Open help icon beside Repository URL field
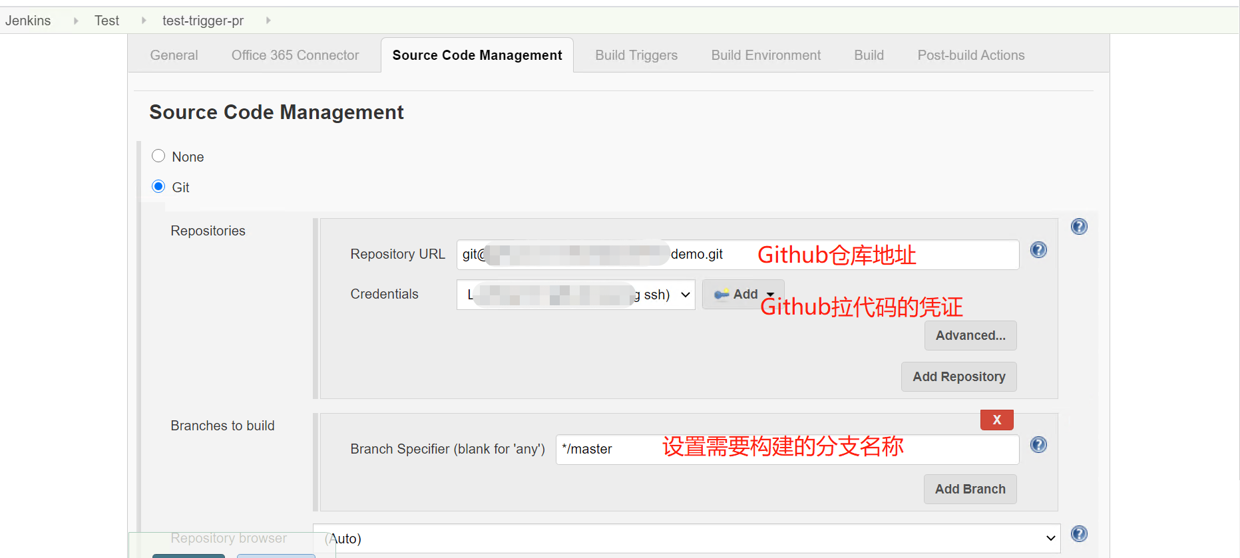 [1038, 250]
